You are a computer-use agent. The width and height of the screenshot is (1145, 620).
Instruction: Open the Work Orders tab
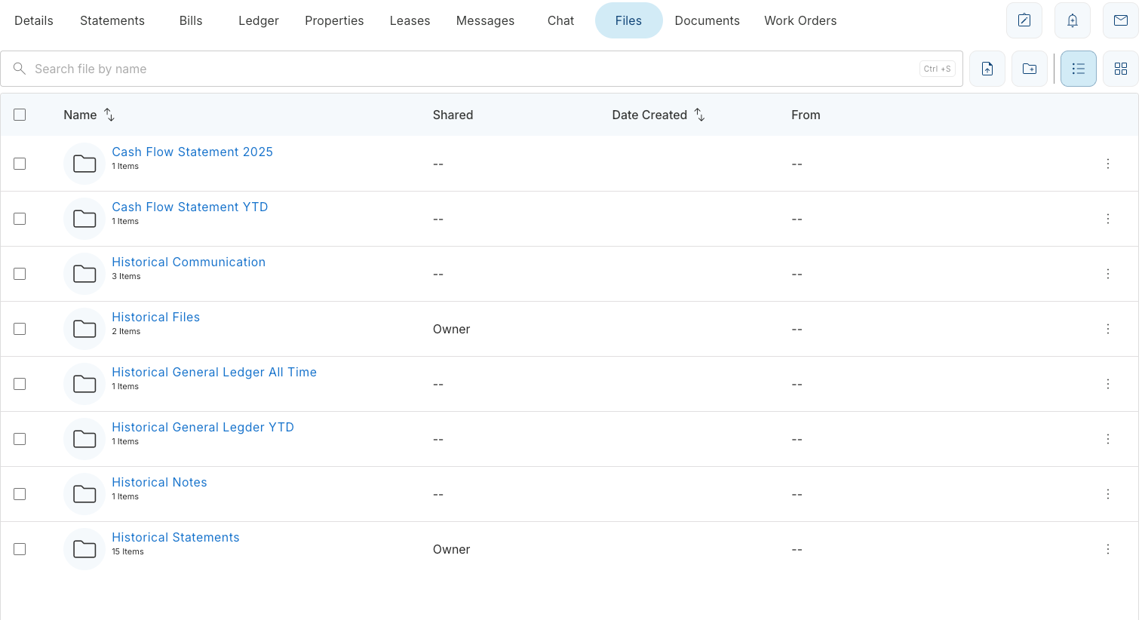(800, 20)
